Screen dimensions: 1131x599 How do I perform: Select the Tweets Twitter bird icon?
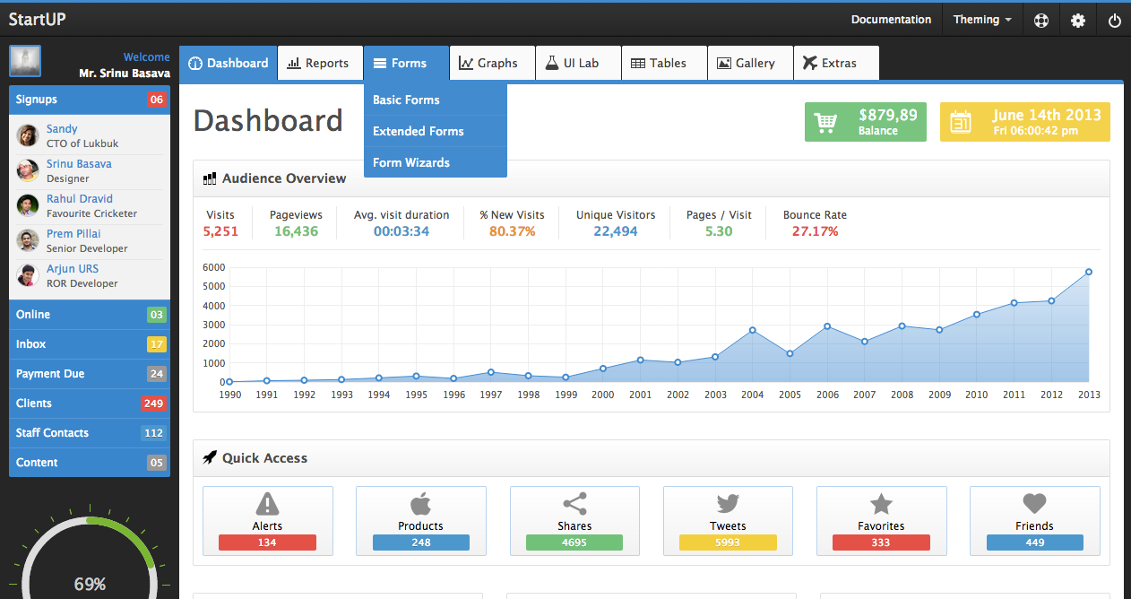pos(728,504)
